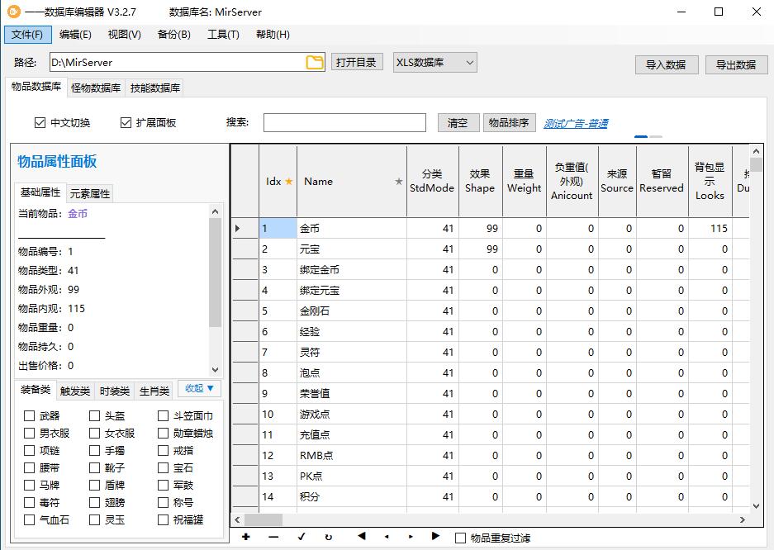This screenshot has height=550, width=774.
Task: Click table vertical scroll-up arrow
Action: click(756, 151)
